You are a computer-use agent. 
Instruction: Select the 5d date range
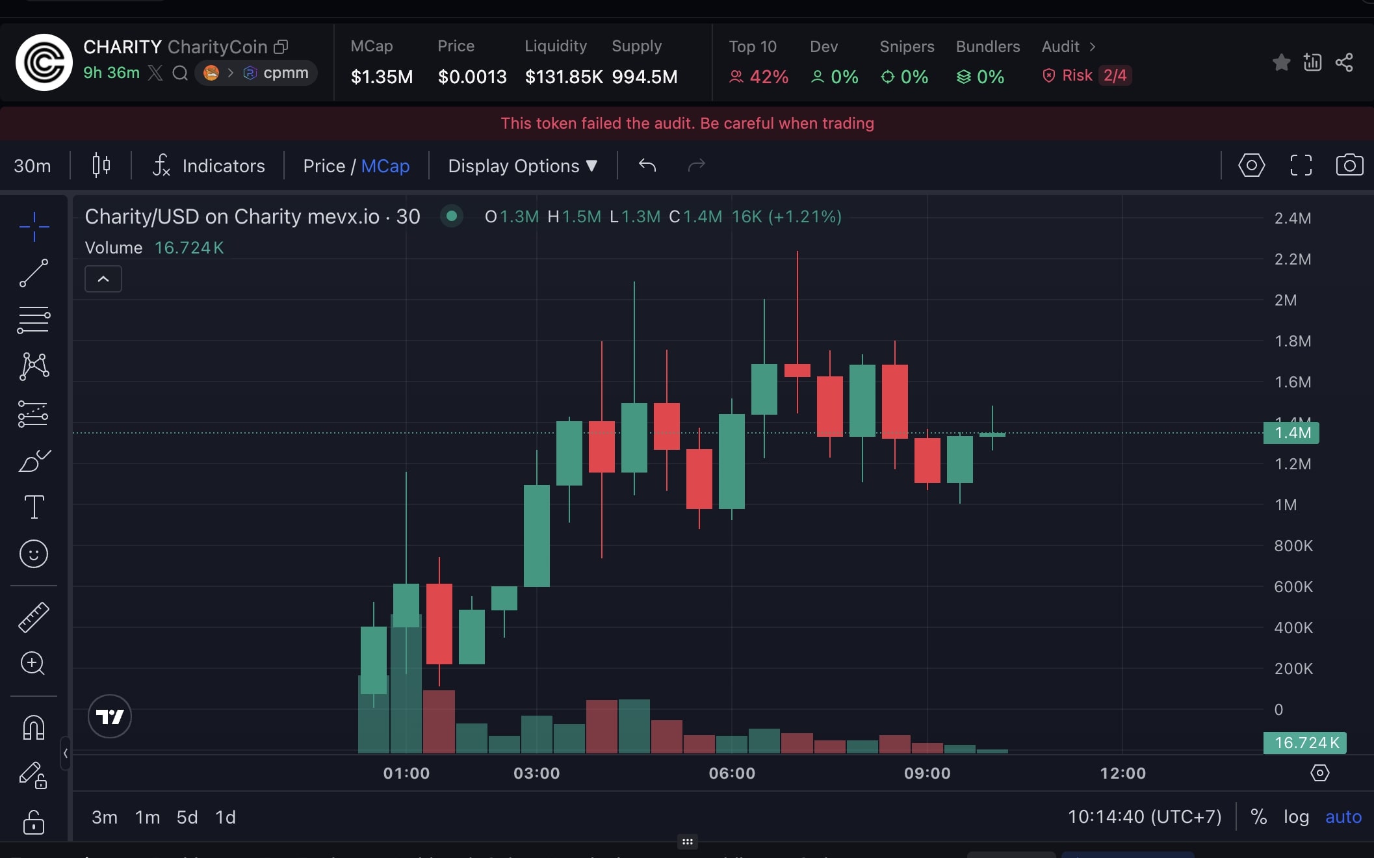click(x=187, y=817)
